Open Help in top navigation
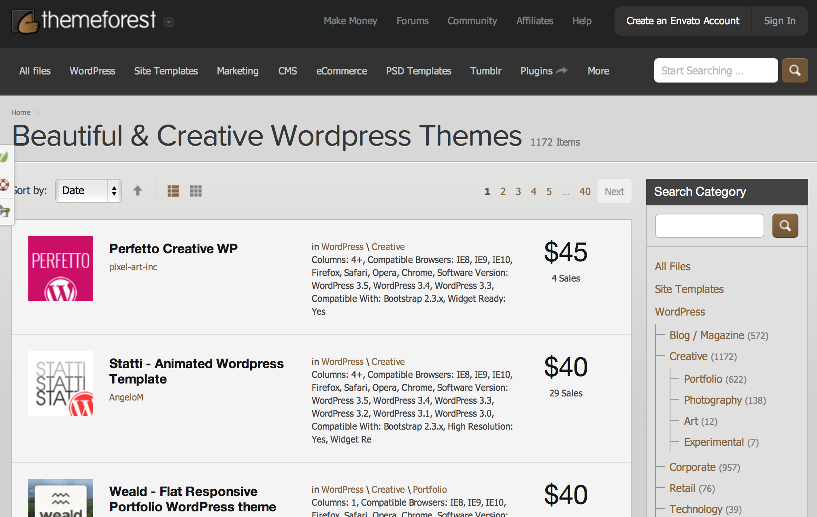817x517 pixels. coord(582,21)
